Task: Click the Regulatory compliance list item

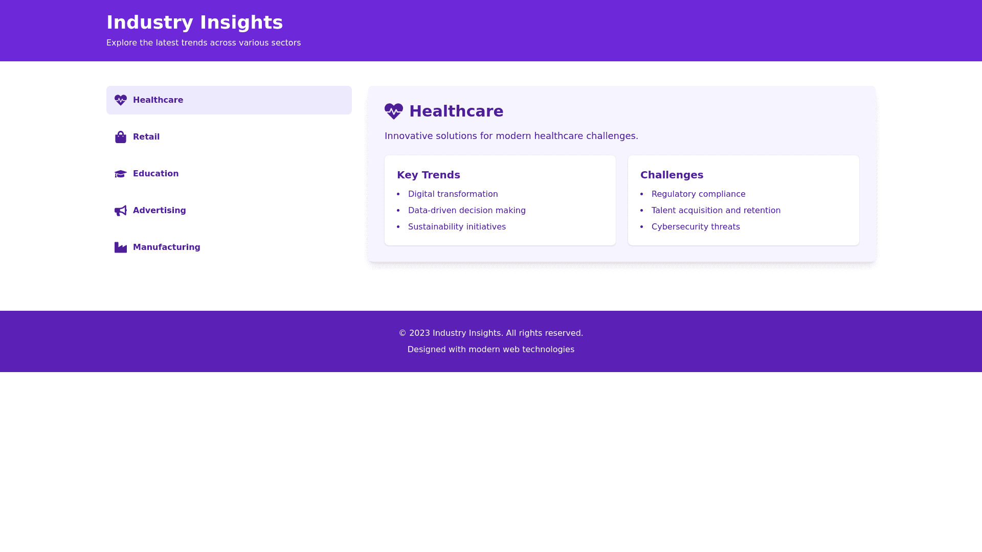Action: tap(698, 194)
